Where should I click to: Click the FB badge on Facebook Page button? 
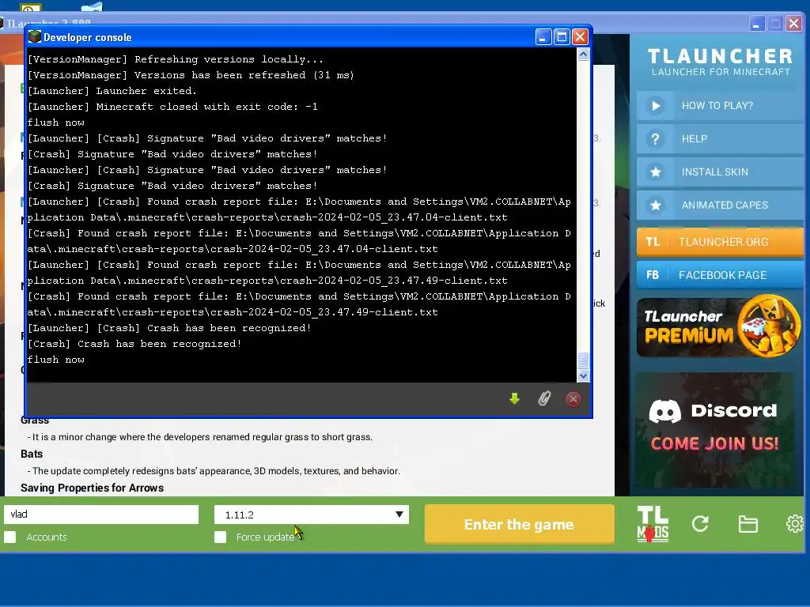point(653,275)
